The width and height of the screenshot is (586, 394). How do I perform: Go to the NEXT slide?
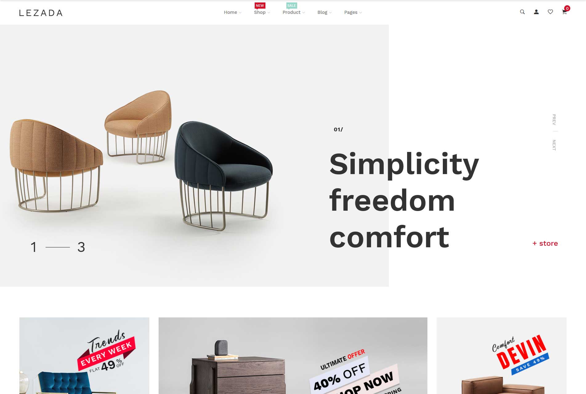(x=554, y=145)
